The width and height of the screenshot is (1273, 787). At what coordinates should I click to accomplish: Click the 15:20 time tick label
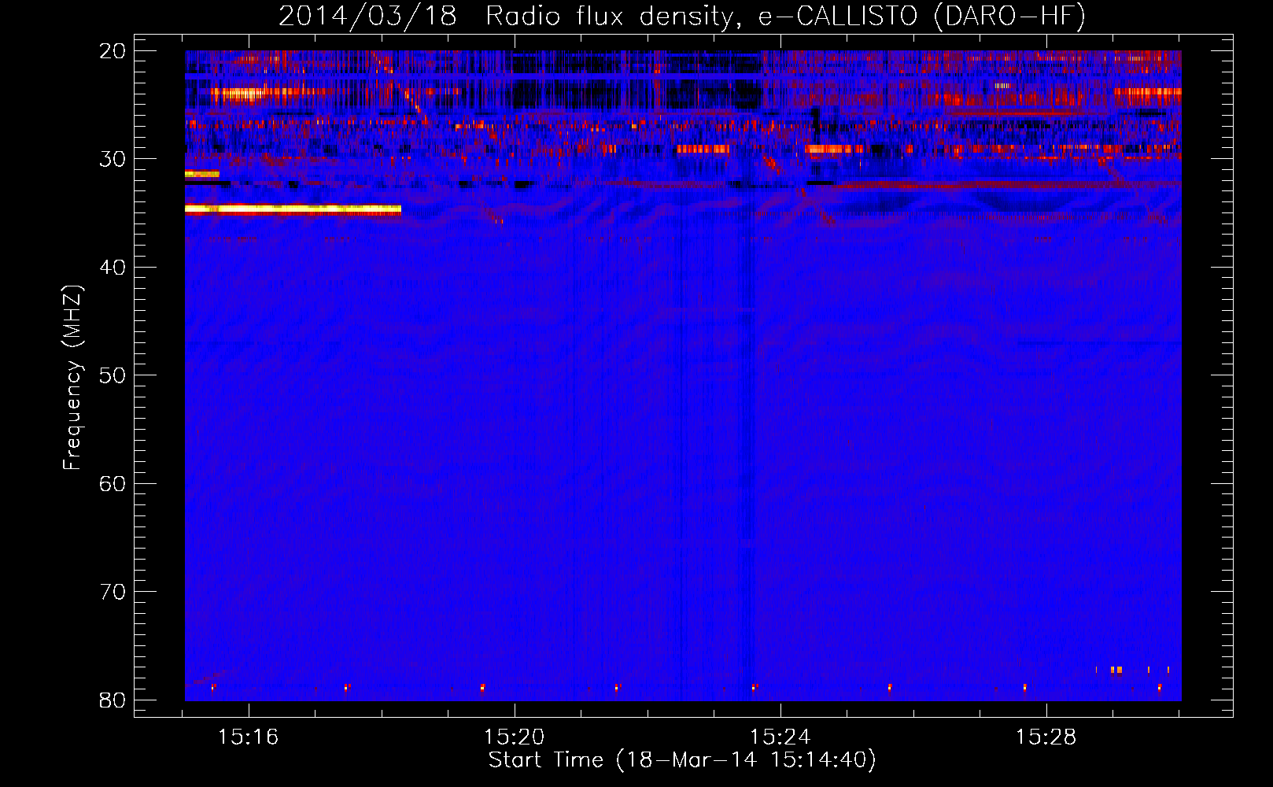tap(514, 737)
